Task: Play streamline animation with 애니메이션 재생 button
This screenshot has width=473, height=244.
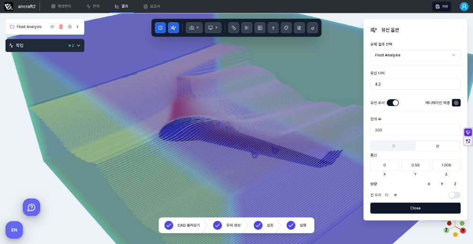Action: point(456,103)
